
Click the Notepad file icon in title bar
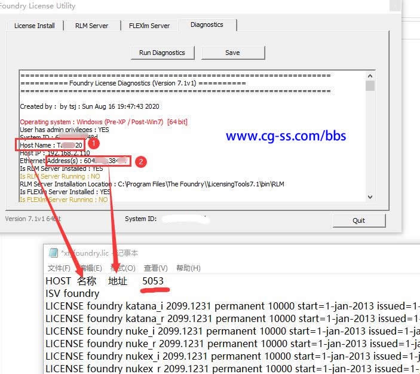53,253
